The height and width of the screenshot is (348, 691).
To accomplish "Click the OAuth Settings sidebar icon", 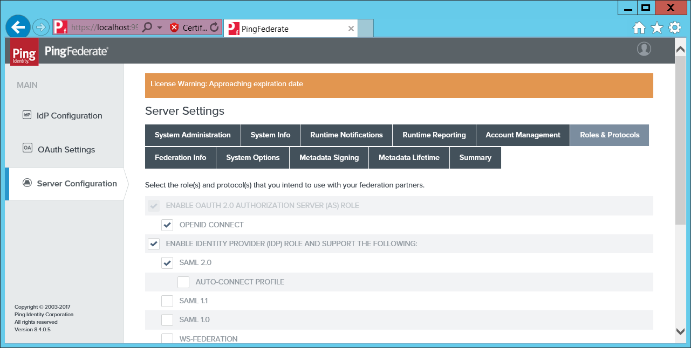I will point(28,148).
